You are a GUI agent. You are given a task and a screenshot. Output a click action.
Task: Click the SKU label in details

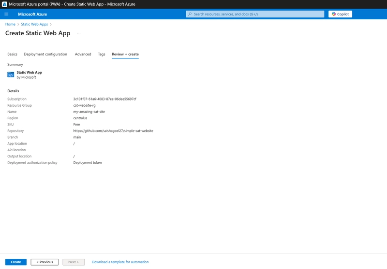pyautogui.click(x=10, y=125)
